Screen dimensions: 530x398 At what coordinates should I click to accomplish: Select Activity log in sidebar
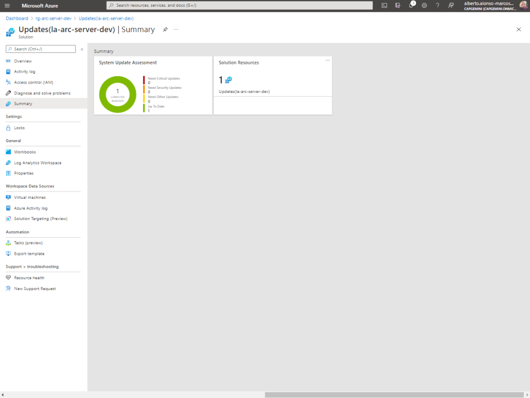(24, 72)
